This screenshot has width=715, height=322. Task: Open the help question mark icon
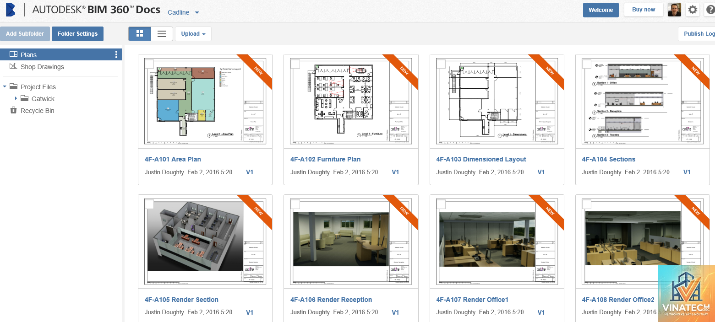click(710, 10)
